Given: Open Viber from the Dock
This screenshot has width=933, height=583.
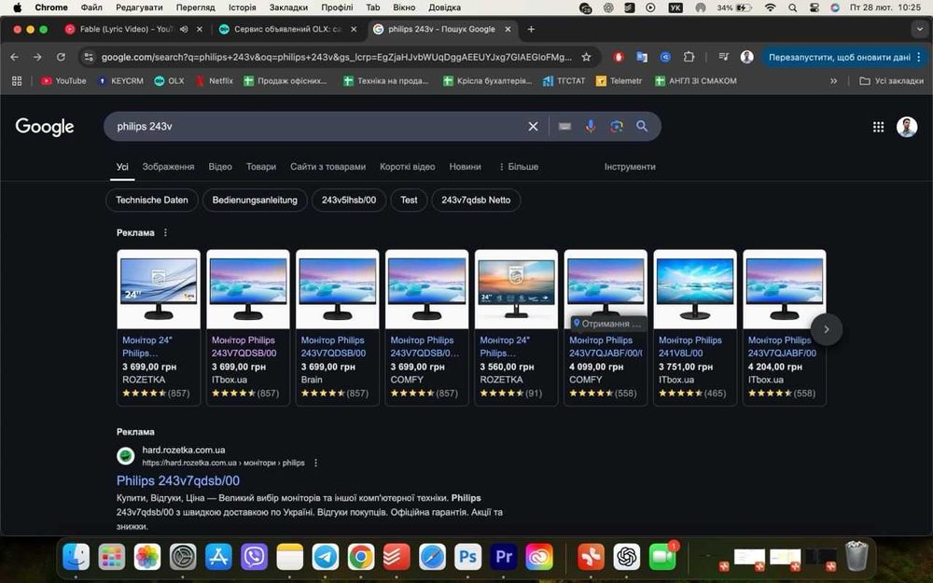Looking at the screenshot, I should pos(254,557).
